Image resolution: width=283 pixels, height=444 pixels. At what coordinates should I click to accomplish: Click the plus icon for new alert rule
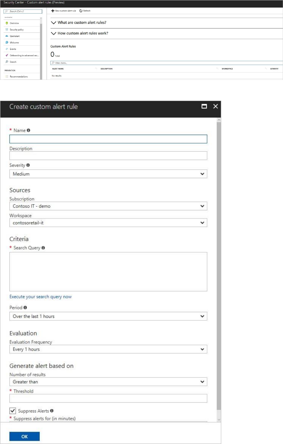point(53,11)
